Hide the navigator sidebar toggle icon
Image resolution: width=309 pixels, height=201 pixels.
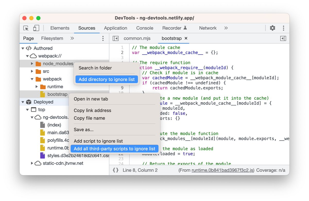116,38
